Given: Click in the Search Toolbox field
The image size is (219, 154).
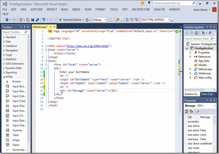Looking at the screenshot, I should tap(13, 32).
